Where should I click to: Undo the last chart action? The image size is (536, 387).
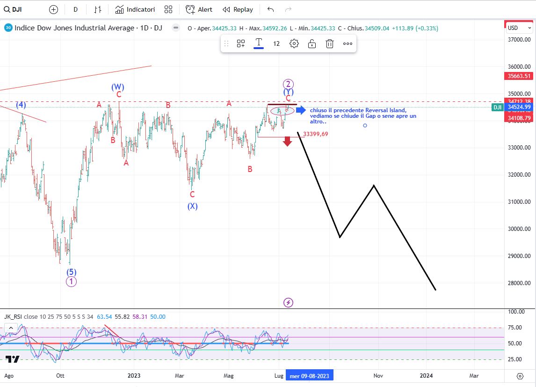click(x=270, y=9)
